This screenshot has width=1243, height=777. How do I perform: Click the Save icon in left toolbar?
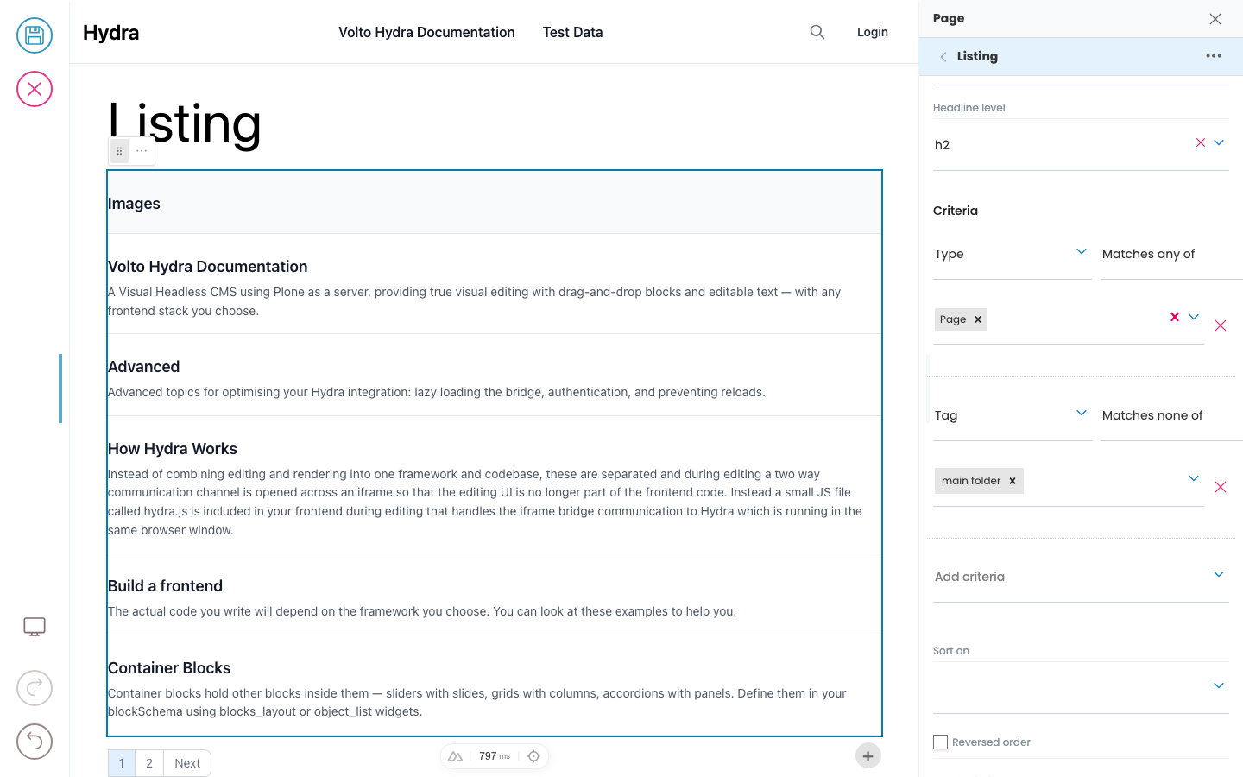pyautogui.click(x=35, y=35)
